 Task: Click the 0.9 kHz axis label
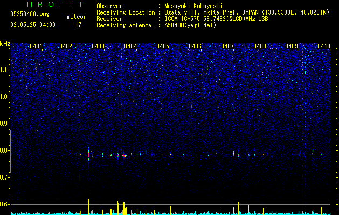(4, 124)
